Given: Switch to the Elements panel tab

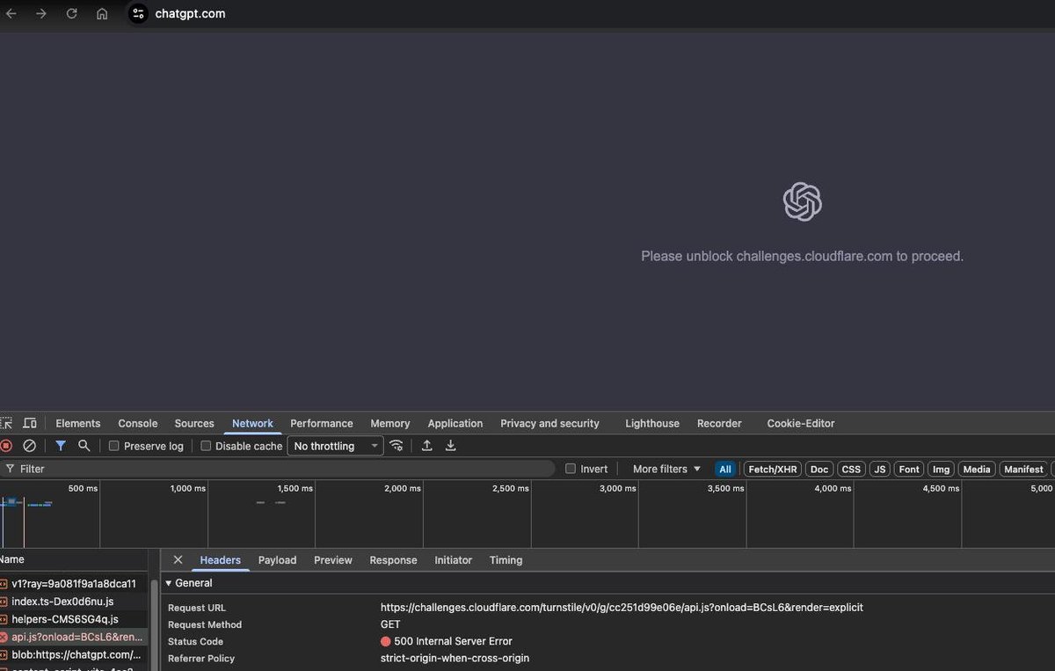Looking at the screenshot, I should coord(78,423).
